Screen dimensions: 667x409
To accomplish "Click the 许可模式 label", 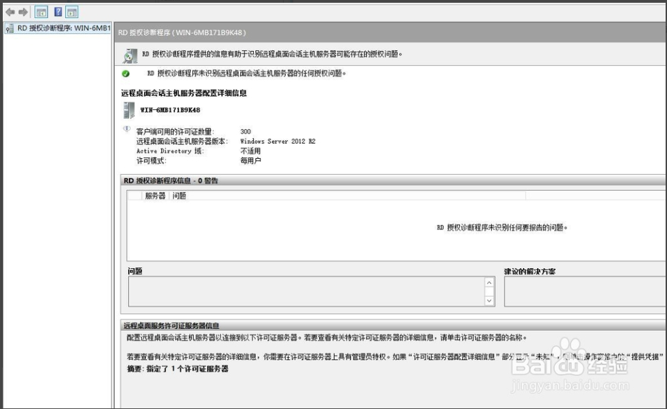I will pos(151,160).
